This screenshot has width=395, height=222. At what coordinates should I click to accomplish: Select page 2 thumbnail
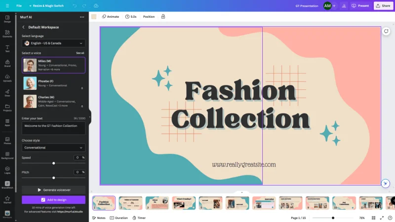tap(130, 203)
